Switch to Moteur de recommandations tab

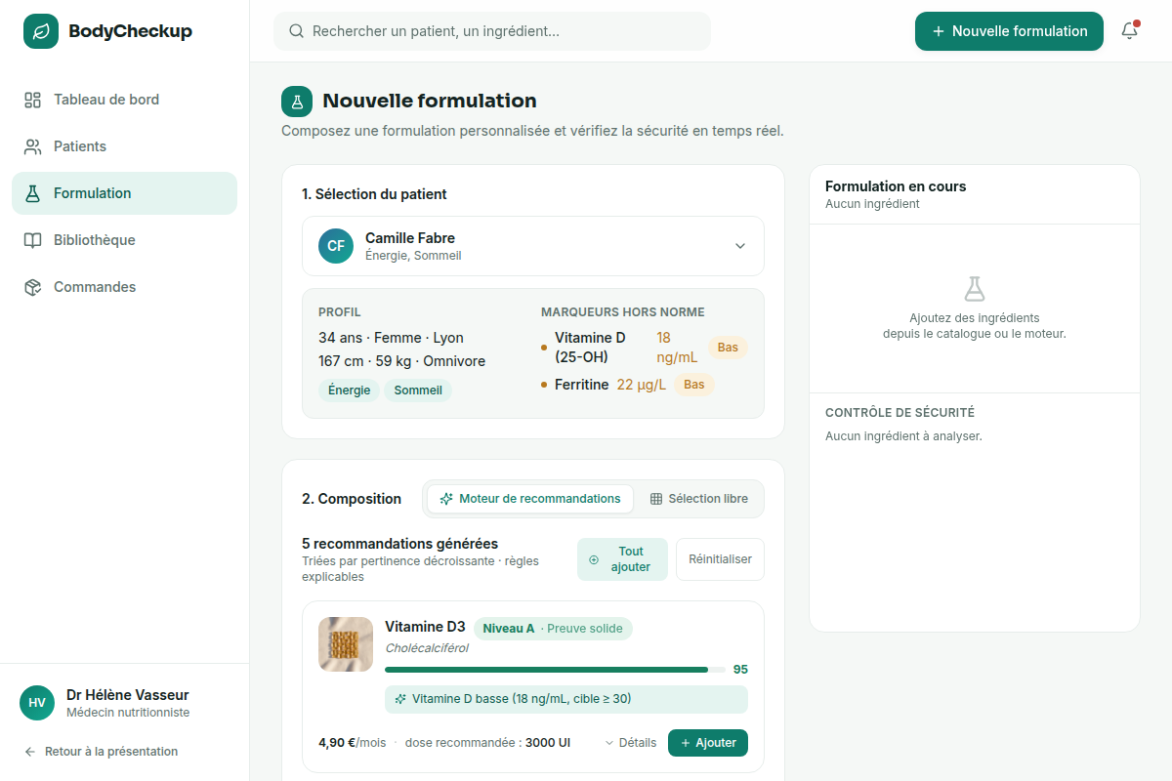pos(530,499)
